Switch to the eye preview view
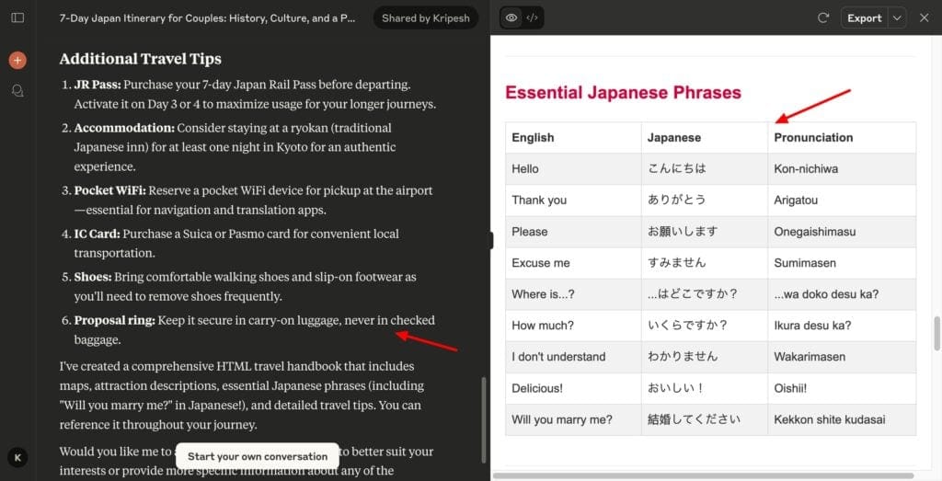 click(x=511, y=17)
